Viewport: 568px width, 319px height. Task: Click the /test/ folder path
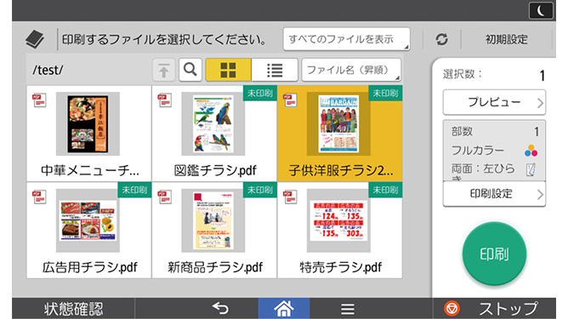tap(48, 70)
